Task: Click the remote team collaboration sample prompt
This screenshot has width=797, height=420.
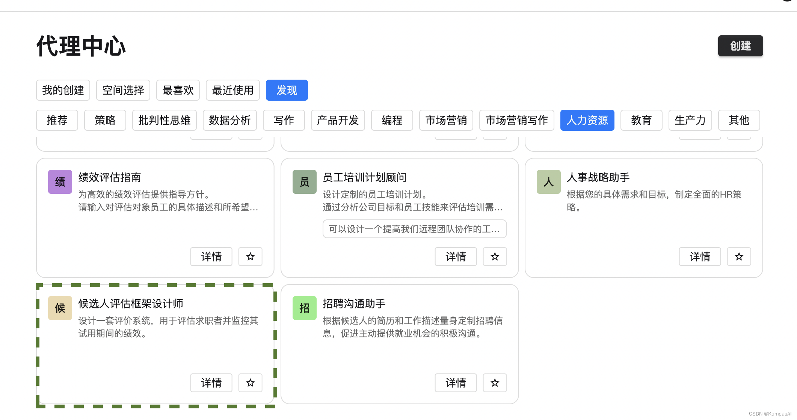Action: [414, 229]
